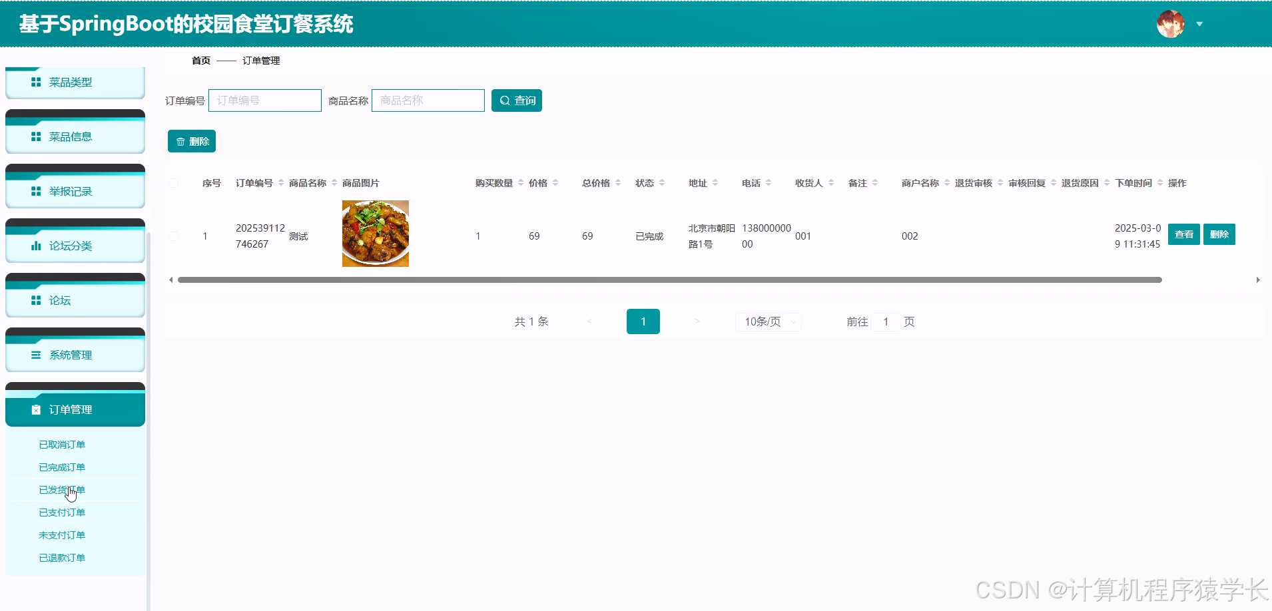This screenshot has width=1272, height=611.
Task: Select 已退款订单 from order submenu
Action: (62, 557)
